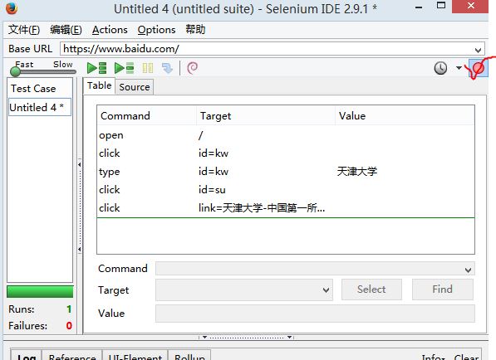
Task: Expand scheduler dropdown arrow beside clock
Action: tap(459, 68)
